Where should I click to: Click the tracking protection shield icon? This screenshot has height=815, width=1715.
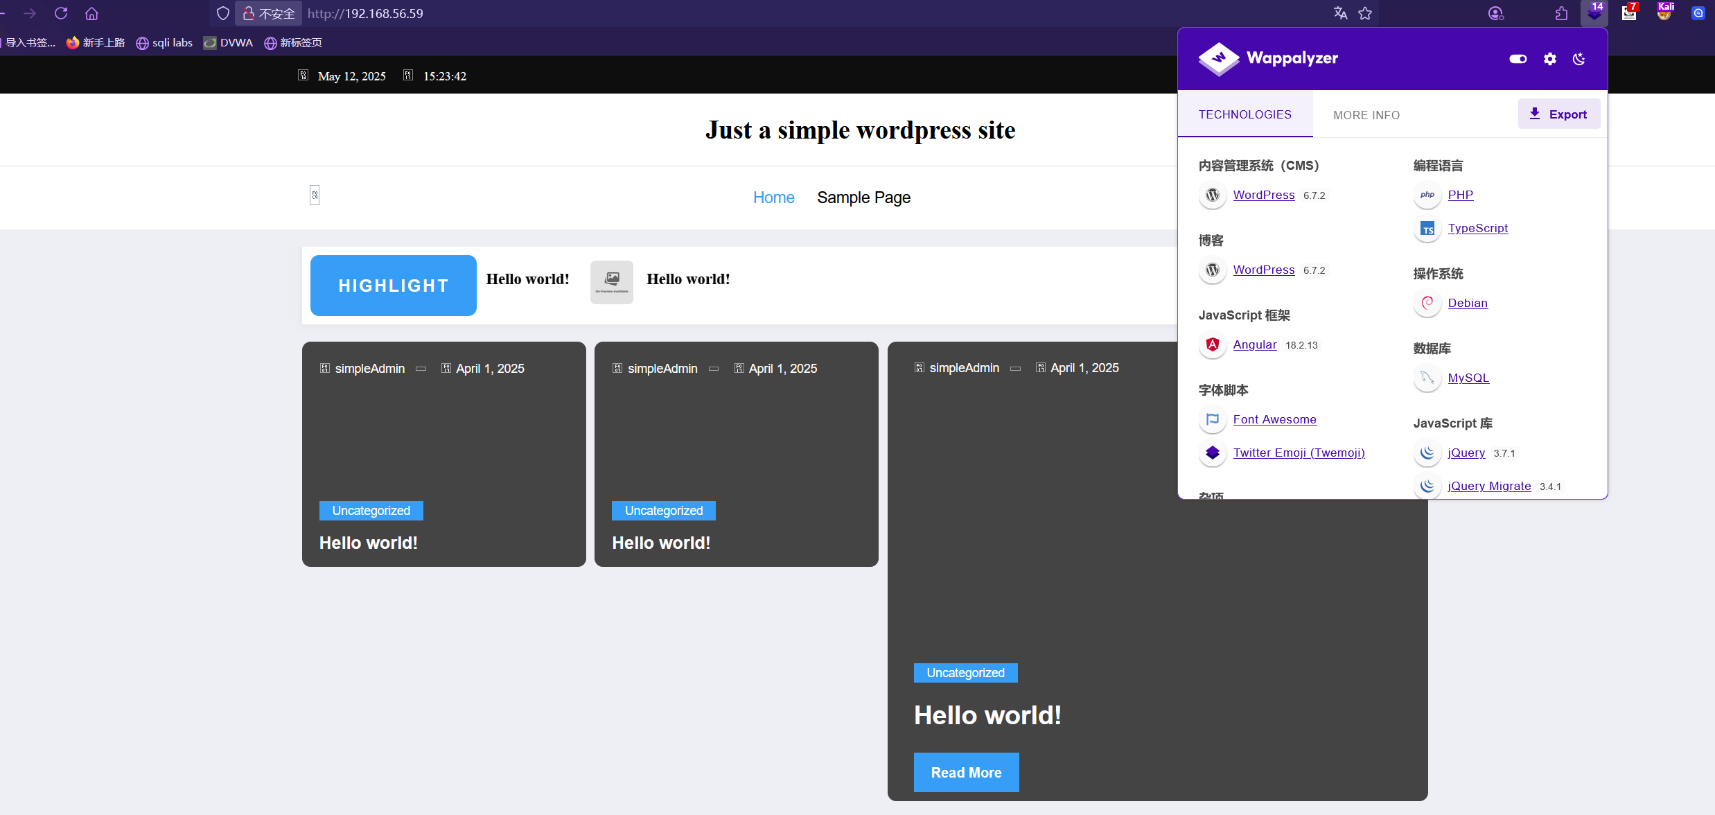(x=222, y=13)
